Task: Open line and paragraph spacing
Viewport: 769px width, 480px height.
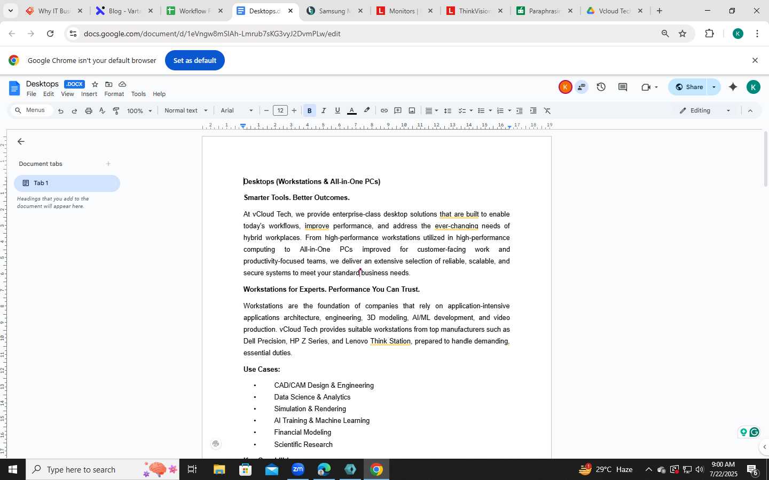Action: (x=448, y=111)
